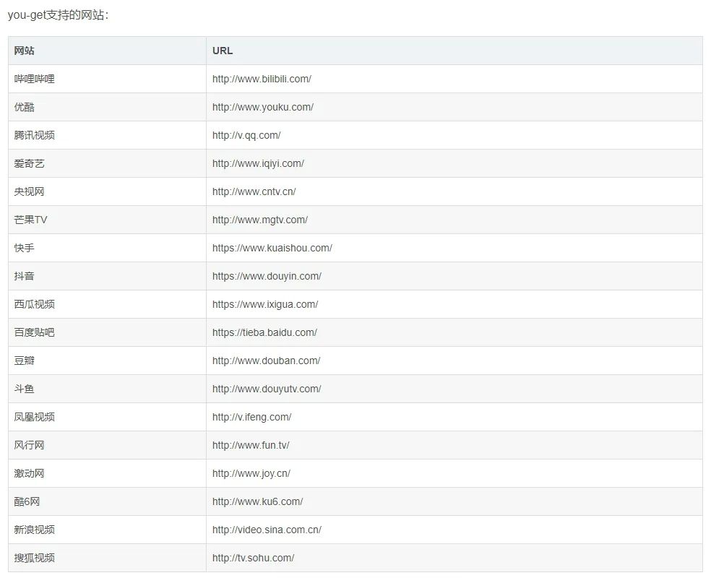The image size is (711, 578).
Task: Open the tv.sohu.com URL
Action: pyautogui.click(x=253, y=558)
